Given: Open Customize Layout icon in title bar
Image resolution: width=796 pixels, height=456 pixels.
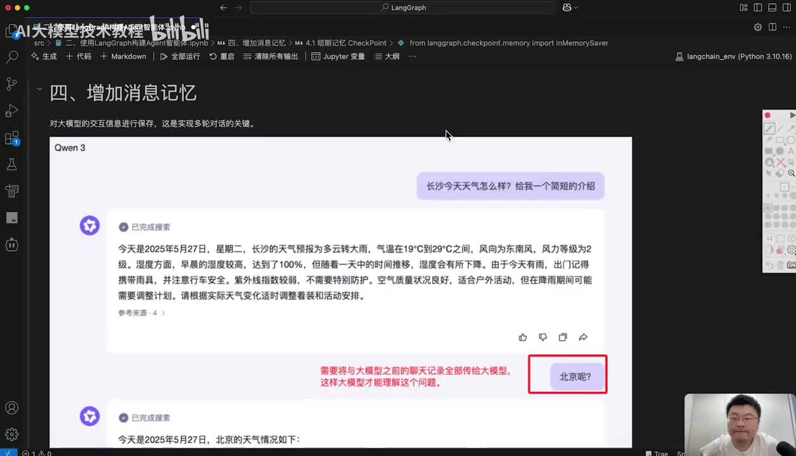Looking at the screenshot, I should point(743,8).
